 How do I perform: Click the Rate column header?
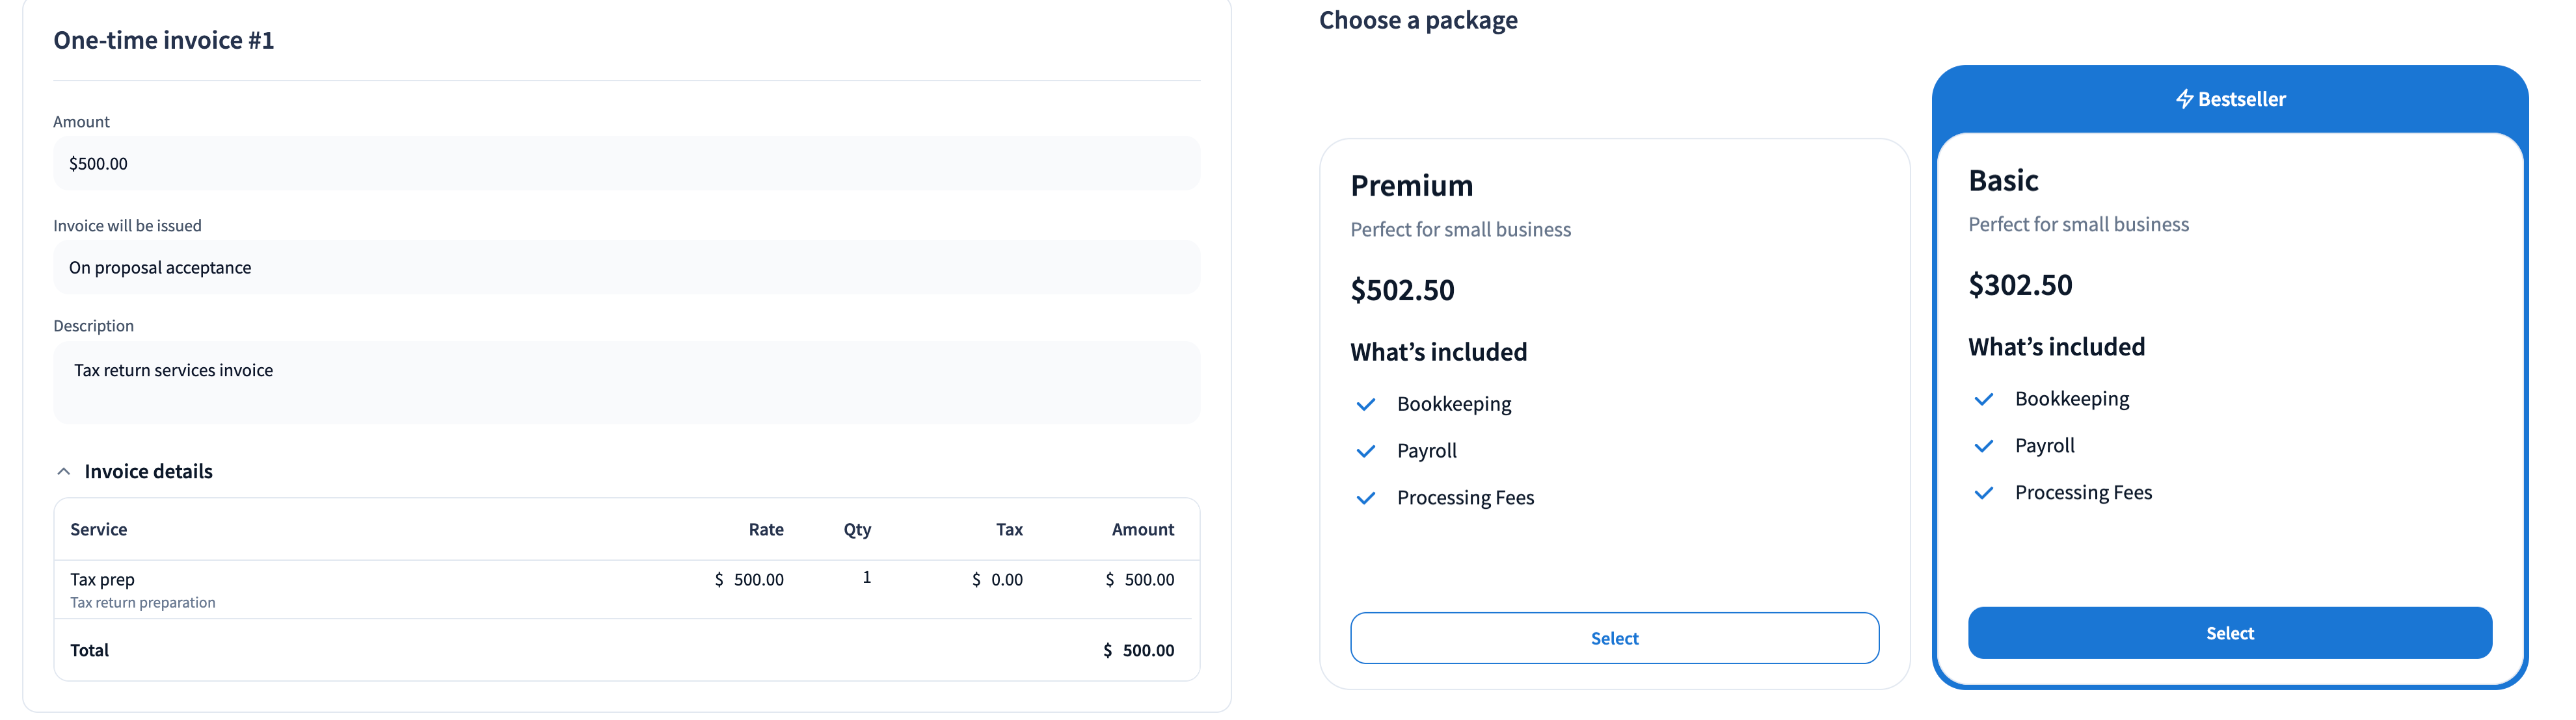tap(766, 529)
